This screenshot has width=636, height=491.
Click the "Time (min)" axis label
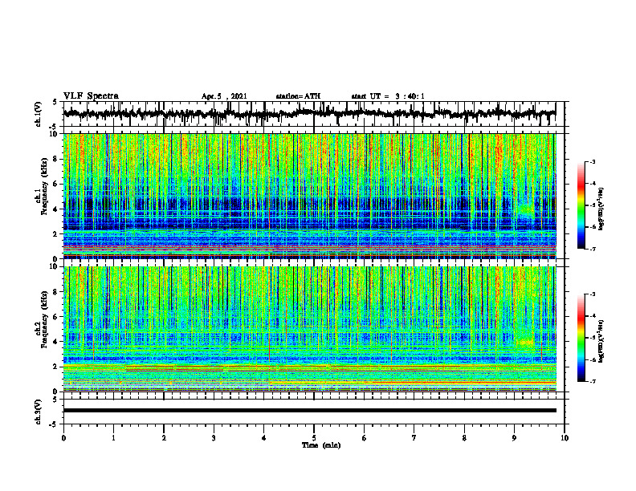(x=321, y=445)
